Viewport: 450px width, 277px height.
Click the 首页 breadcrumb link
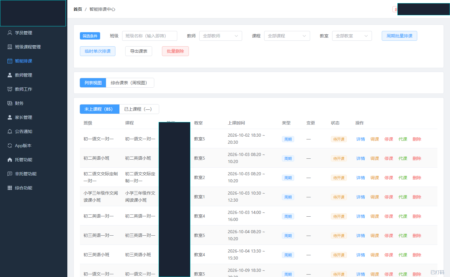78,9
